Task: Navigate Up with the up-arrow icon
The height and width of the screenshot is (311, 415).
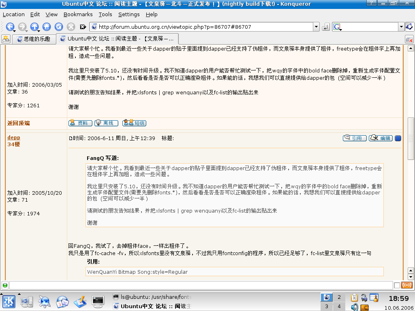Action: [34, 27]
